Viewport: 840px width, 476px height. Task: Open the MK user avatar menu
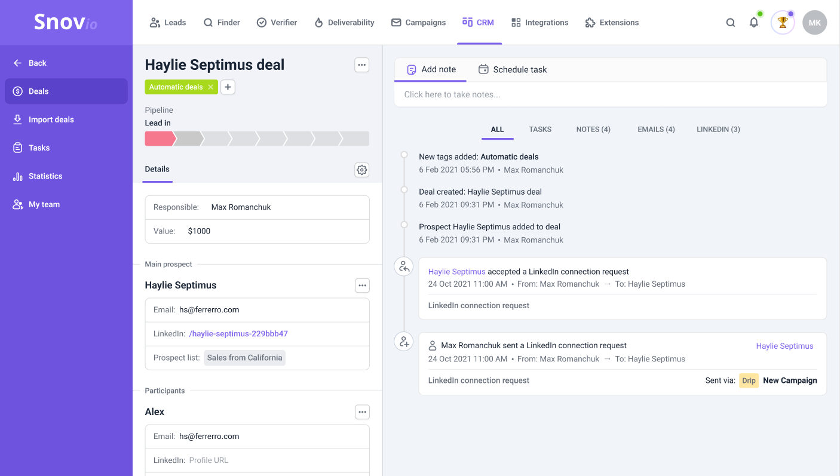click(814, 23)
